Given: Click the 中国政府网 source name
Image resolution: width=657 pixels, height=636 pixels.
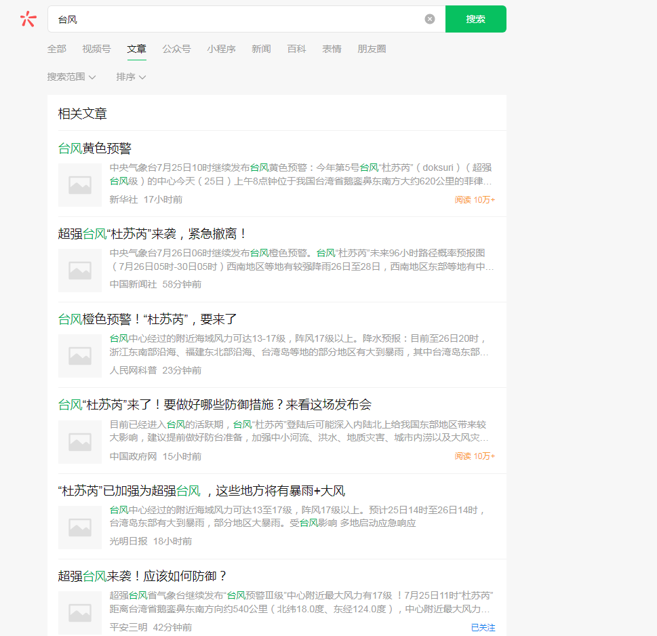Looking at the screenshot, I should 134,456.
